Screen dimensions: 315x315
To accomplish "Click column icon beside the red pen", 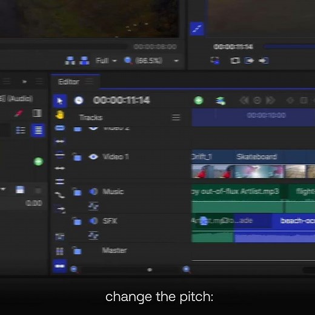I will (x=37, y=113).
